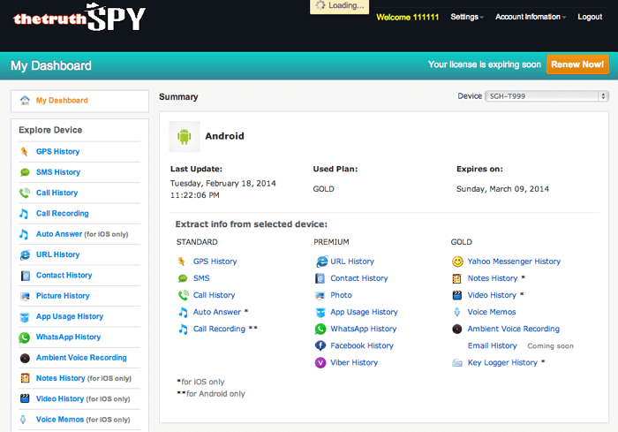Click the Logout link
The height and width of the screenshot is (432, 618).
pyautogui.click(x=590, y=17)
